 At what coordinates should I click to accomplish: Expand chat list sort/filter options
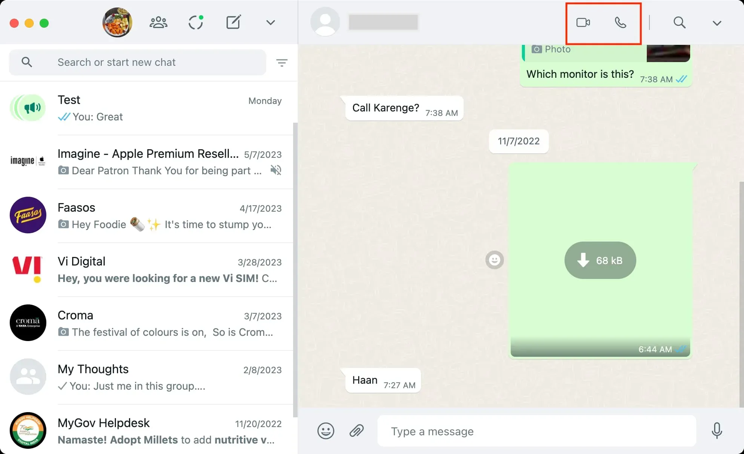(282, 62)
